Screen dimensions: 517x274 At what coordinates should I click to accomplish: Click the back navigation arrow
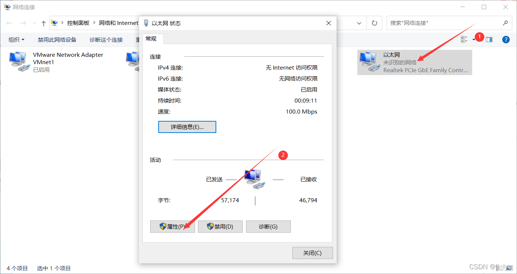tap(9, 23)
